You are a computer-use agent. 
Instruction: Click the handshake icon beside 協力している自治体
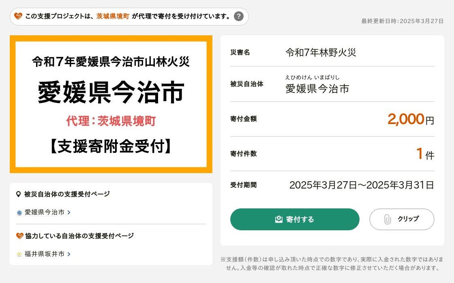19,236
